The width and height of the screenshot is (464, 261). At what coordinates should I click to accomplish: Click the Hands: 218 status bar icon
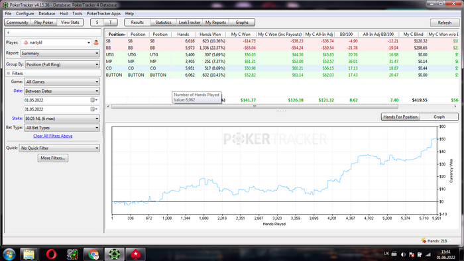tap(423, 240)
